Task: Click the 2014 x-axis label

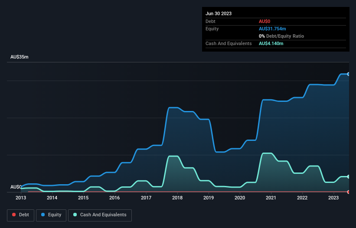Action: click(x=52, y=198)
